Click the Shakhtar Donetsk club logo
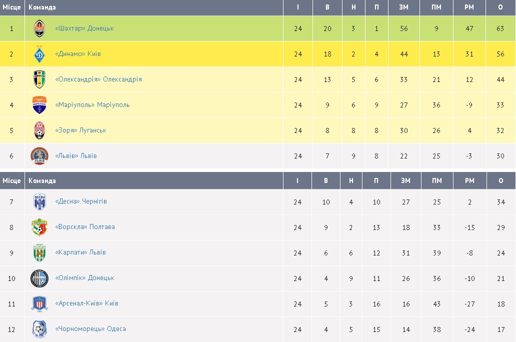 [x=39, y=29]
